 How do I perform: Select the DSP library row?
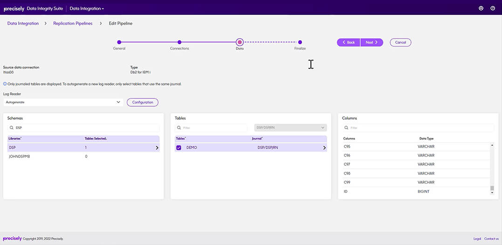(83, 148)
